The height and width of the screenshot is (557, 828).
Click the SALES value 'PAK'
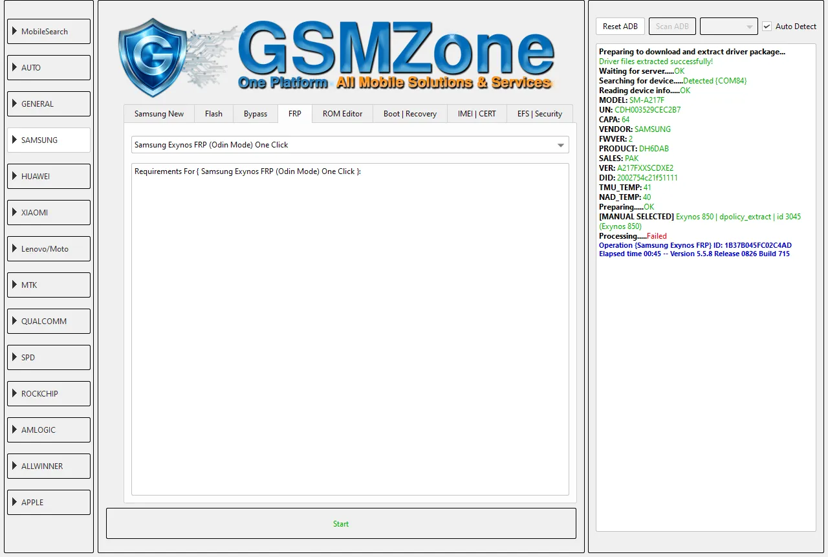point(632,158)
